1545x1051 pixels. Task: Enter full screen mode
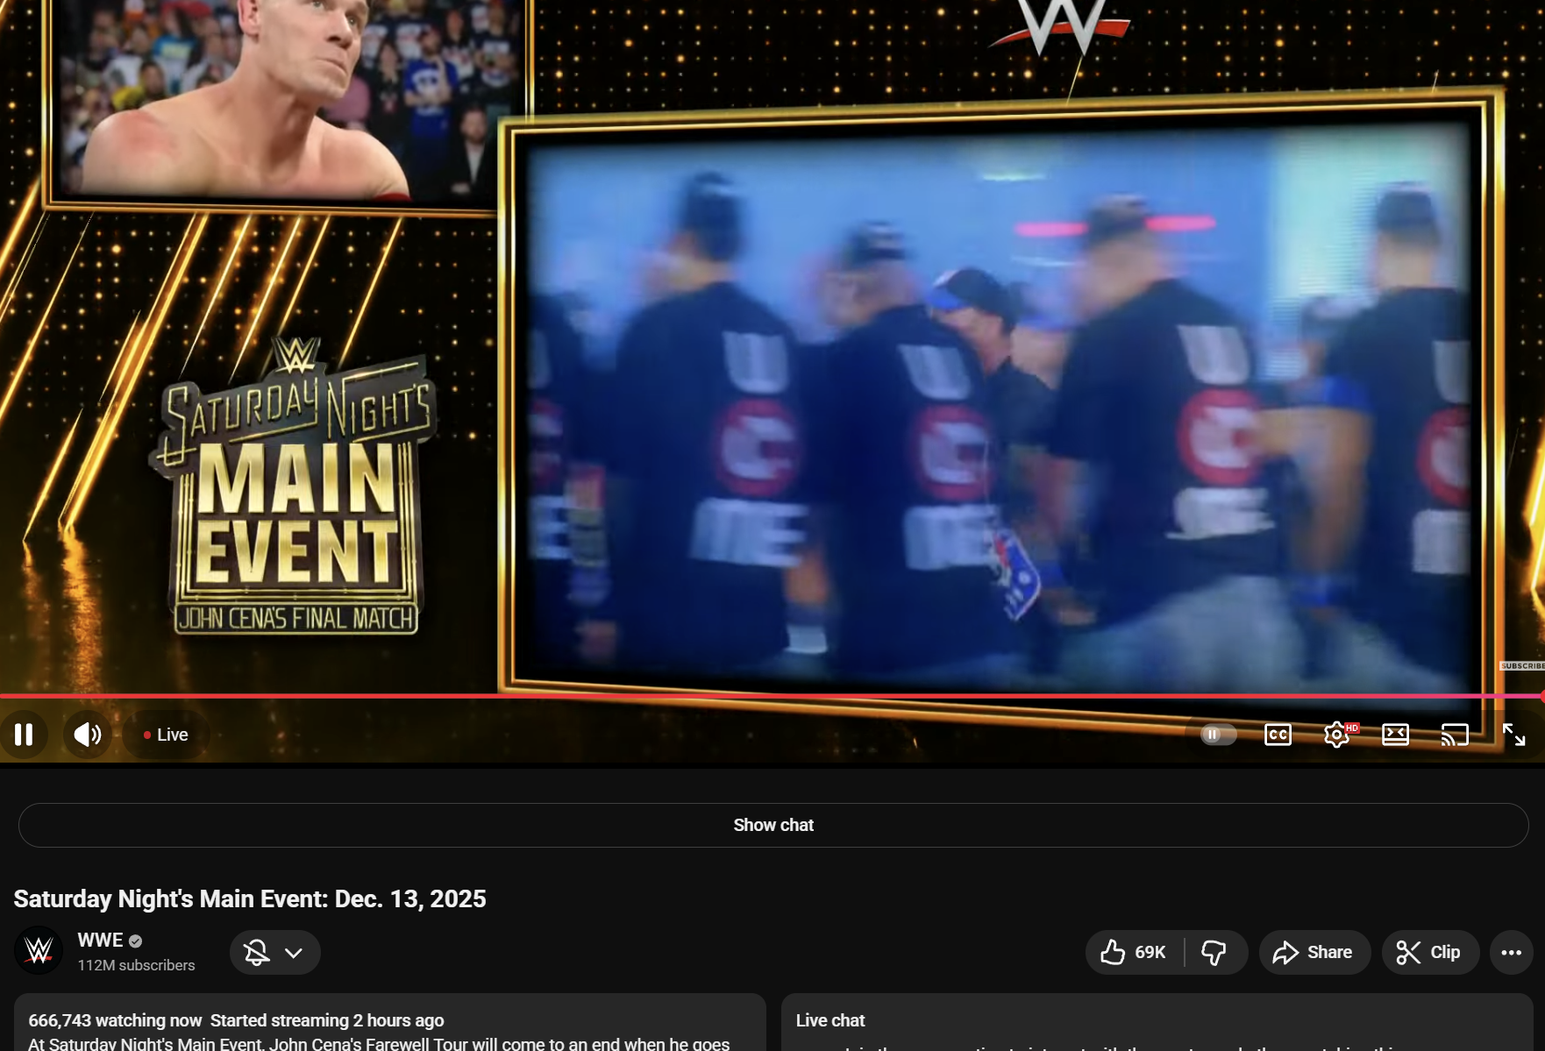1514,735
